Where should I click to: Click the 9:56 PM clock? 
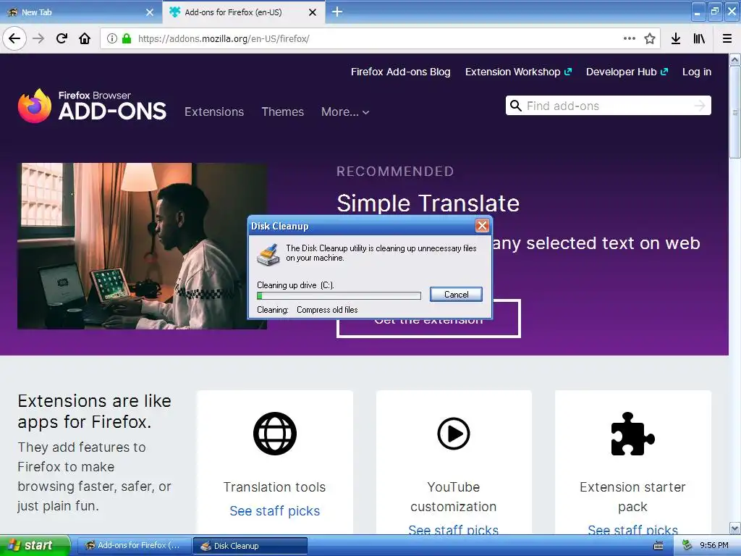click(x=714, y=546)
